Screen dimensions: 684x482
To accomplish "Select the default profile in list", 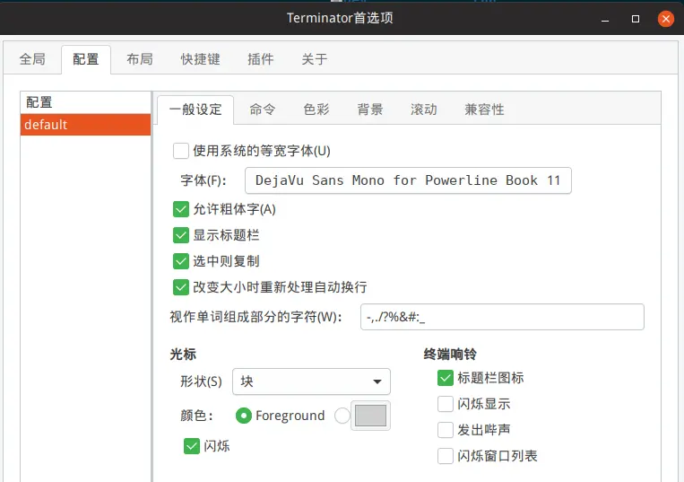I will pos(85,125).
